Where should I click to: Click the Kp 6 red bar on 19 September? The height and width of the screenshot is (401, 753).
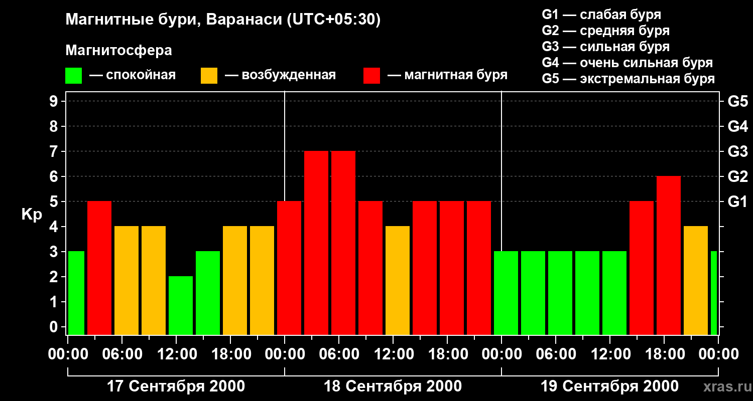click(669, 255)
